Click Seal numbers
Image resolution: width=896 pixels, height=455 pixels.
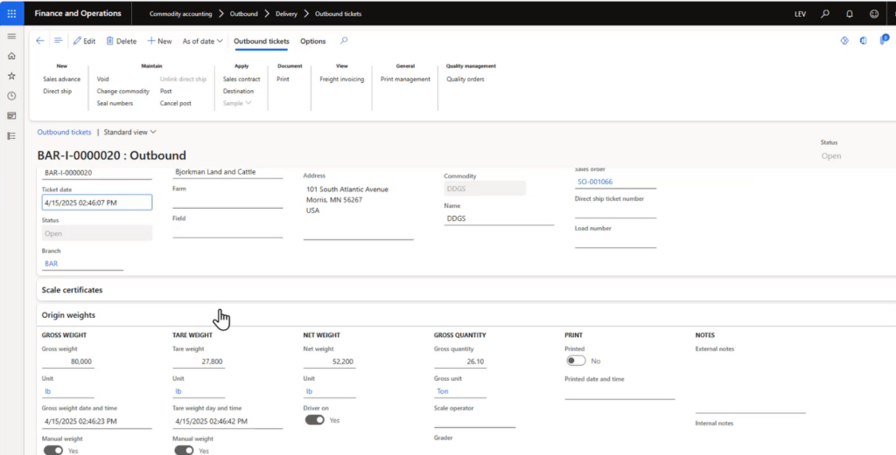tap(115, 103)
